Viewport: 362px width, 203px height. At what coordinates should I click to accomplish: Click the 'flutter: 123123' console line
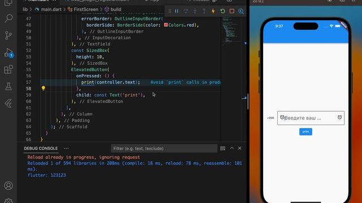(46, 175)
